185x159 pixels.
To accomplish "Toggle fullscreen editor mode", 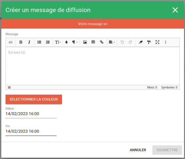I will click(157, 42).
